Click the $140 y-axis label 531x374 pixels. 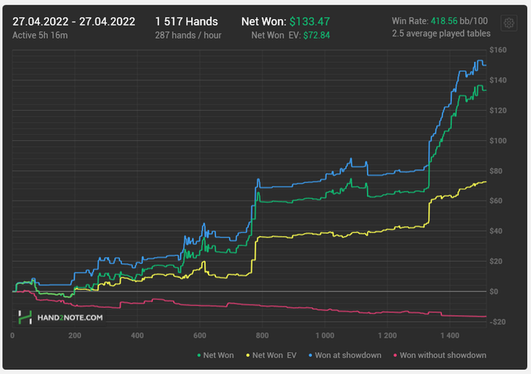point(498,80)
